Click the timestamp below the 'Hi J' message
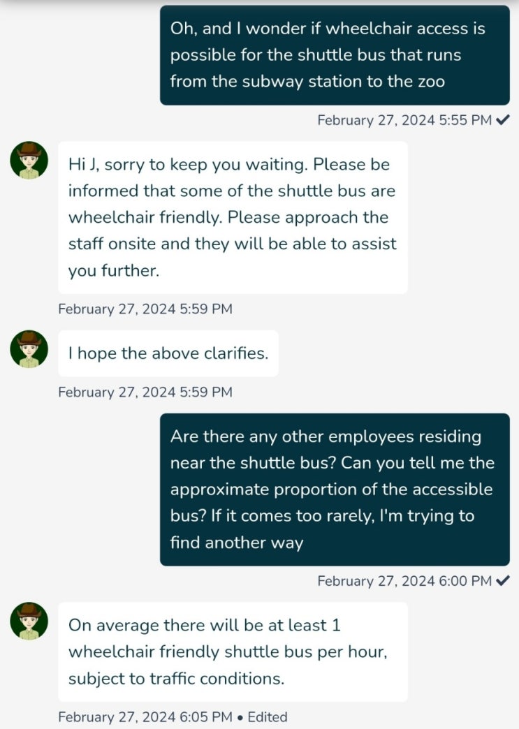The width and height of the screenshot is (519, 729). 145,309
